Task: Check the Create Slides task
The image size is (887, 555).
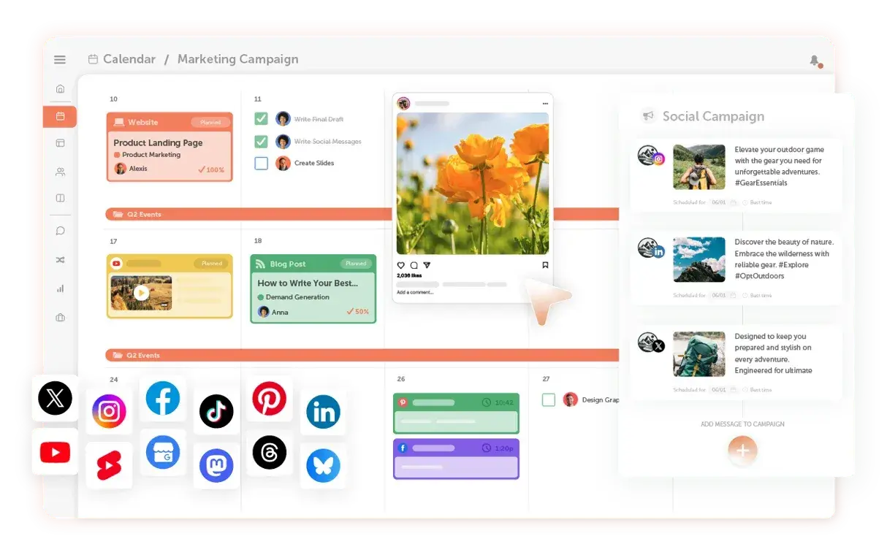Action: [x=261, y=164]
